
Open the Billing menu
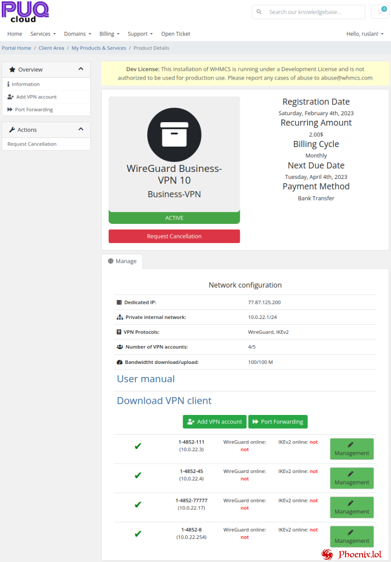(109, 34)
